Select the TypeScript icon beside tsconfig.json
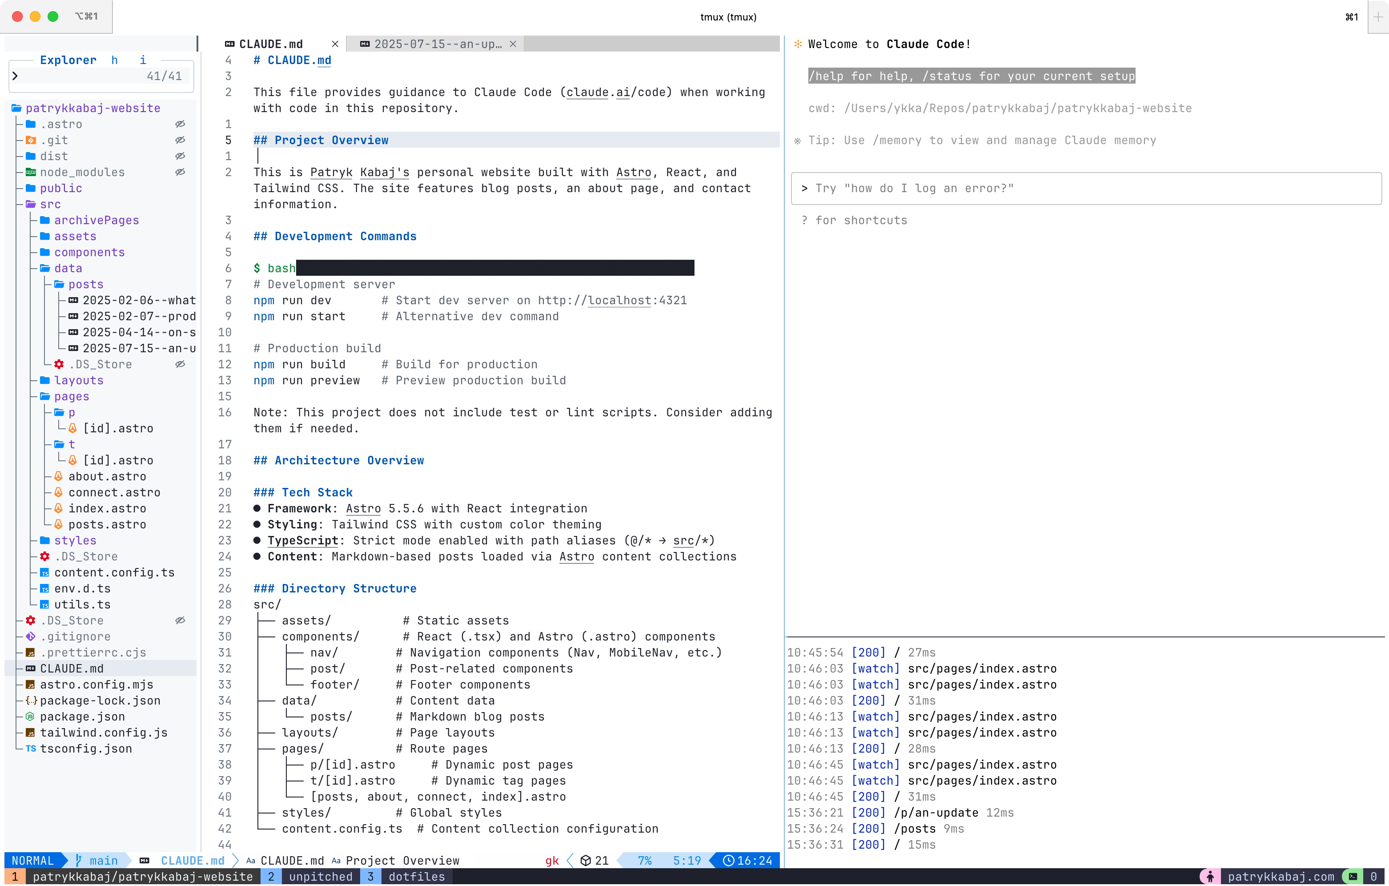The width and height of the screenshot is (1389, 886). tap(31, 749)
